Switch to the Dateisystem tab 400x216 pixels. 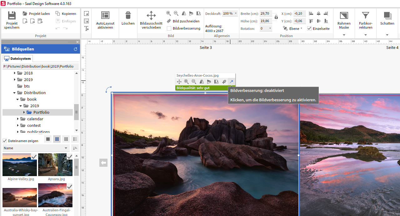pyautogui.click(x=17, y=59)
